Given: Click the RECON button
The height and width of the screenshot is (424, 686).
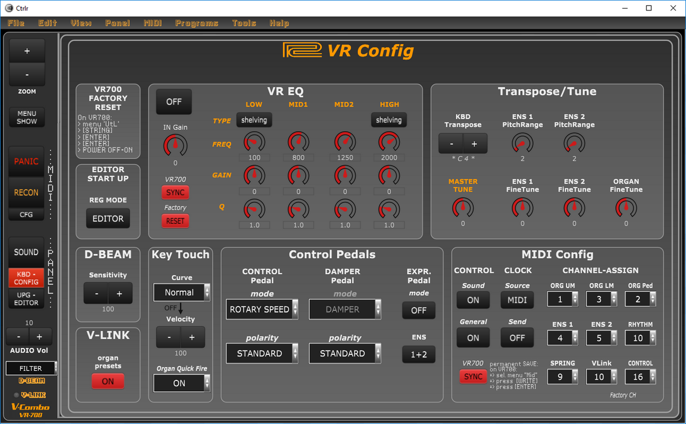Looking at the screenshot, I should pos(26,193).
